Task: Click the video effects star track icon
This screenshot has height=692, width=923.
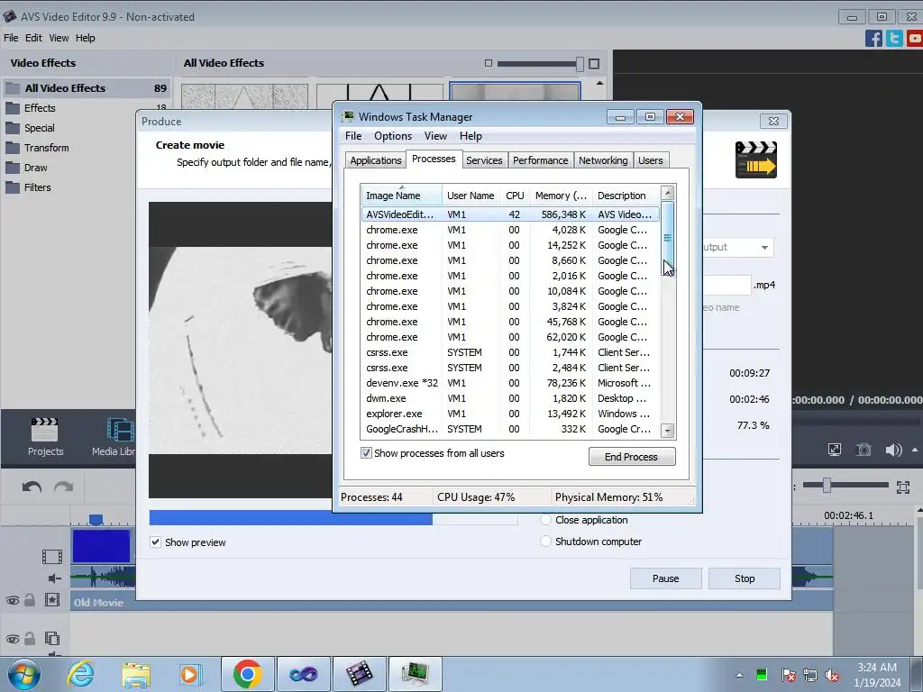Action: click(51, 600)
